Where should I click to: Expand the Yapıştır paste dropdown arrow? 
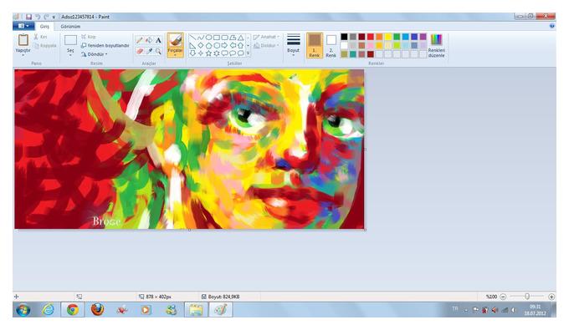click(x=23, y=54)
